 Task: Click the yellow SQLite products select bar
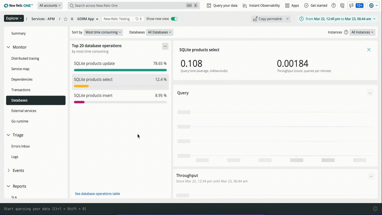coord(81,86)
